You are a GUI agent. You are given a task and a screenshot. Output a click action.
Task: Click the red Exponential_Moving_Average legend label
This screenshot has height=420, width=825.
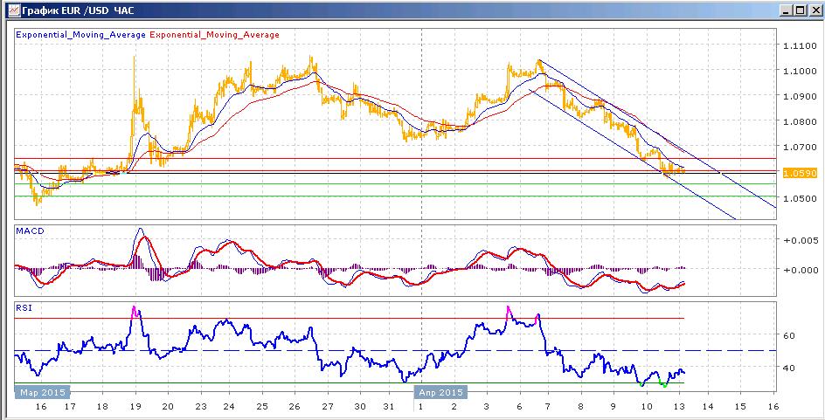[x=215, y=35]
